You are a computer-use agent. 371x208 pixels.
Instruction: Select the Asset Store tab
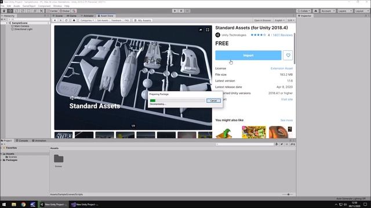click(106, 16)
